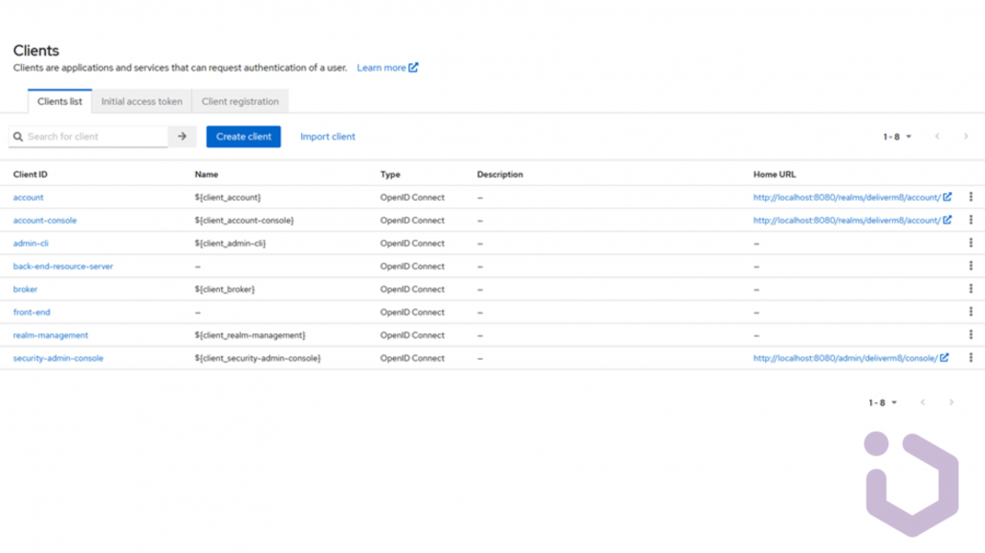Click previous page arrow in bottom pagination
The image size is (985, 553).
point(923,403)
